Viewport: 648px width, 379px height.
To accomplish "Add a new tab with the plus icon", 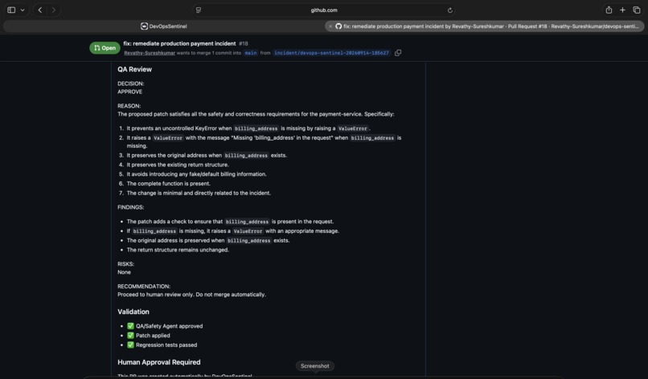I will click(622, 10).
